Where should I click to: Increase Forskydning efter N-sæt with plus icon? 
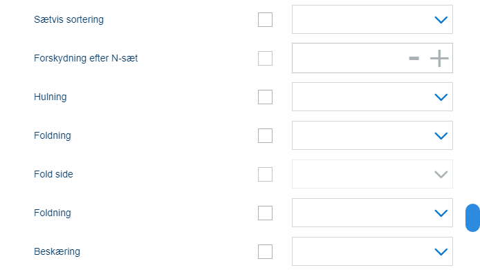tap(439, 58)
